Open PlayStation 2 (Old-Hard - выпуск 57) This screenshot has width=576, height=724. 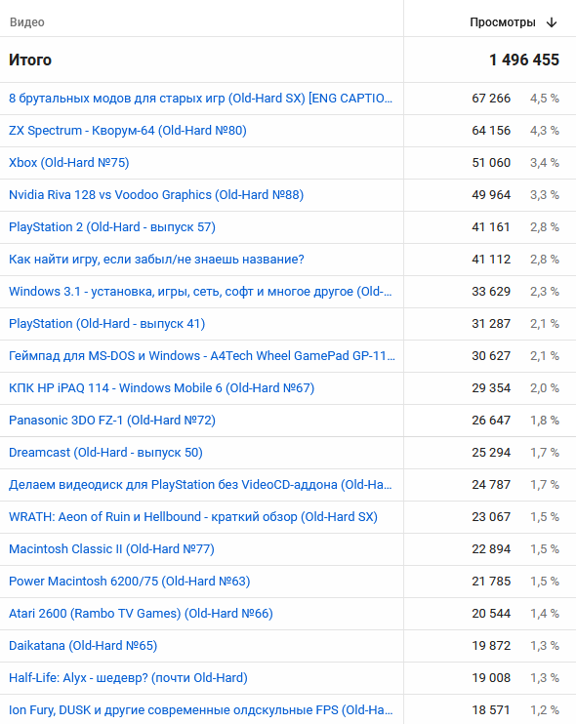tap(112, 227)
